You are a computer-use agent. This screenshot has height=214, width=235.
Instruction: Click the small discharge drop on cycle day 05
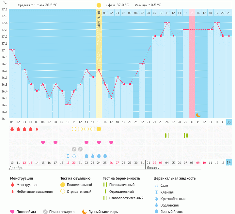tap(37, 129)
